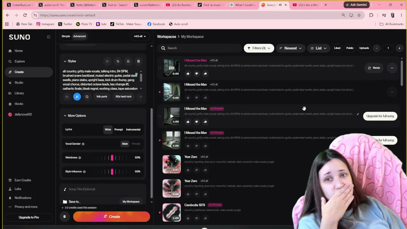The image size is (407, 229).
Task: Reload the Suno page
Action: [25, 15]
